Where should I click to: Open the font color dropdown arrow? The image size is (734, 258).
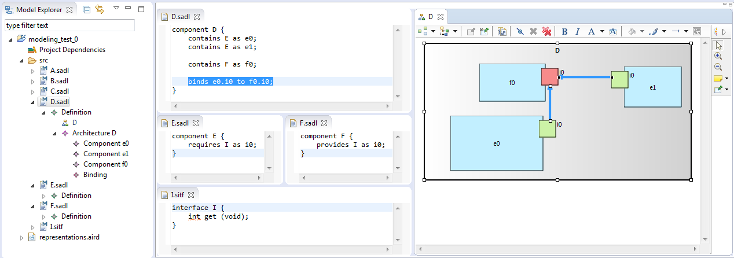point(602,31)
